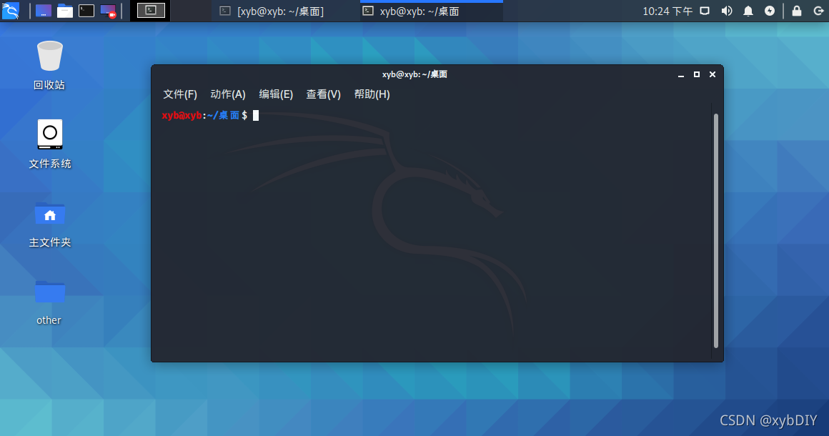
Task: Click the terminal title bar text xyb@xyb:~/桌面
Action: click(x=414, y=74)
